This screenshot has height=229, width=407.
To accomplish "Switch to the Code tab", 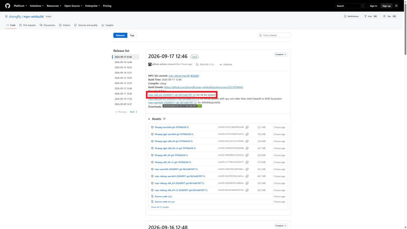I will coord(11,25).
